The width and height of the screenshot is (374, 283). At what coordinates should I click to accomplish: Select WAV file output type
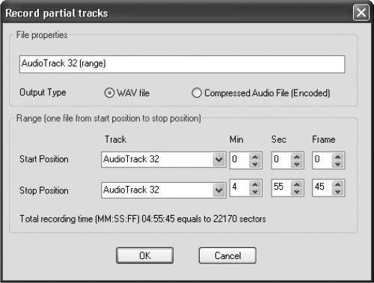coord(109,93)
